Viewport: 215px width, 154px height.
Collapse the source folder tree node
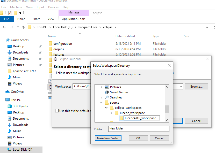[x=101, y=103]
